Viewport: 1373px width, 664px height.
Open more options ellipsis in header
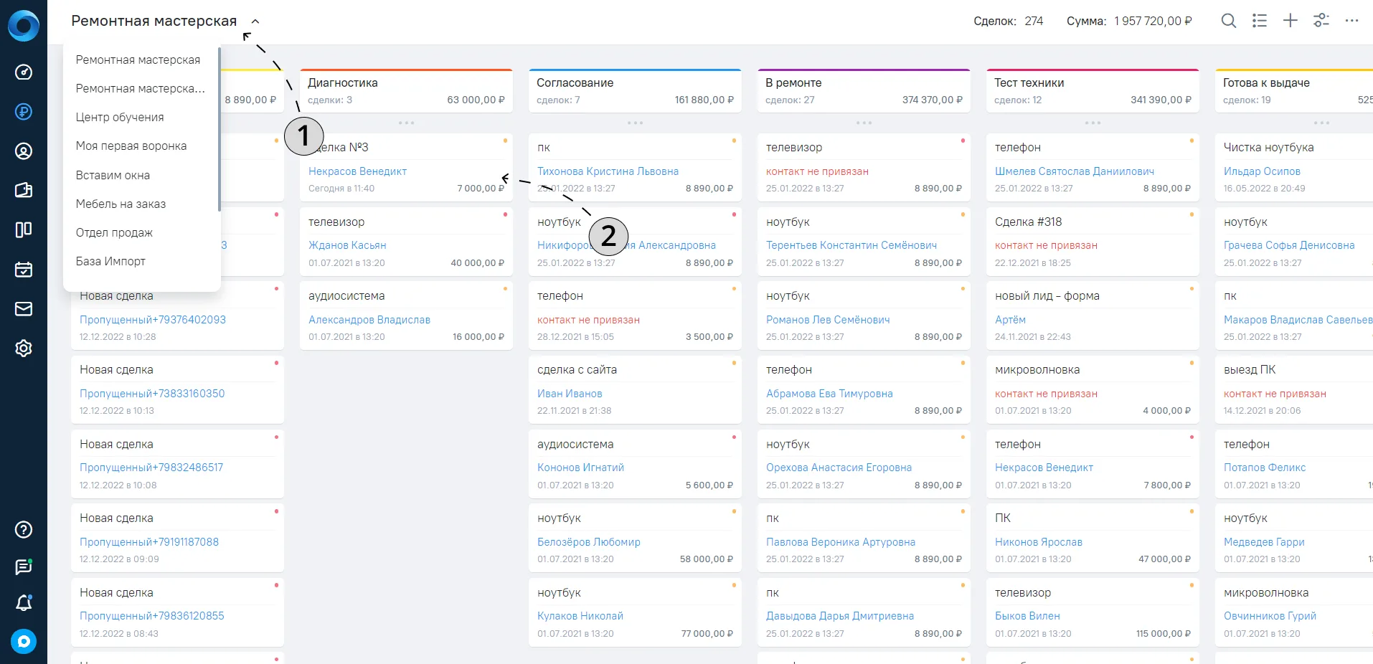[x=1352, y=21]
